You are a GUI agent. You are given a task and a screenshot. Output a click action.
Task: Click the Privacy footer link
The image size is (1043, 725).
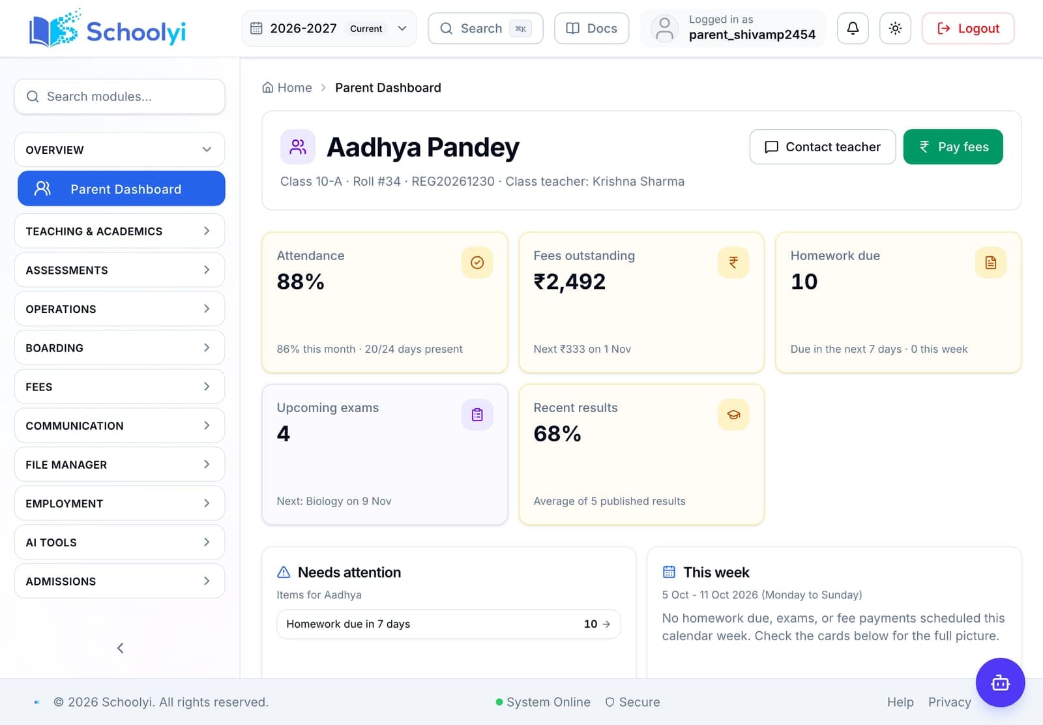pyautogui.click(x=949, y=702)
